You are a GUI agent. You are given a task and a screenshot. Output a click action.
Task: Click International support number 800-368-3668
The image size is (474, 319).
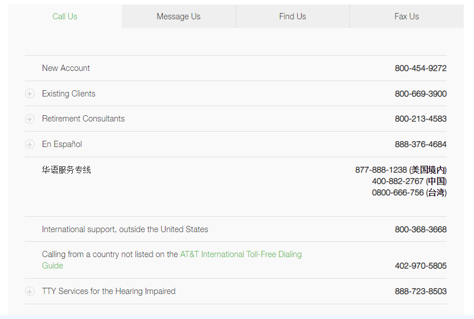point(421,229)
